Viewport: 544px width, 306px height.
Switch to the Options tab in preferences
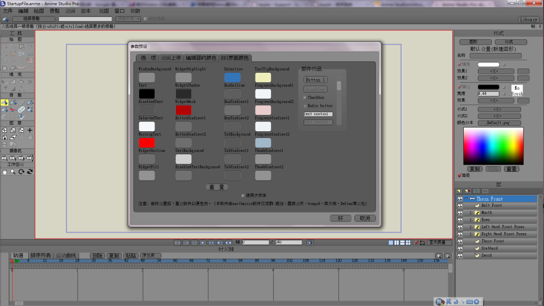coord(148,58)
